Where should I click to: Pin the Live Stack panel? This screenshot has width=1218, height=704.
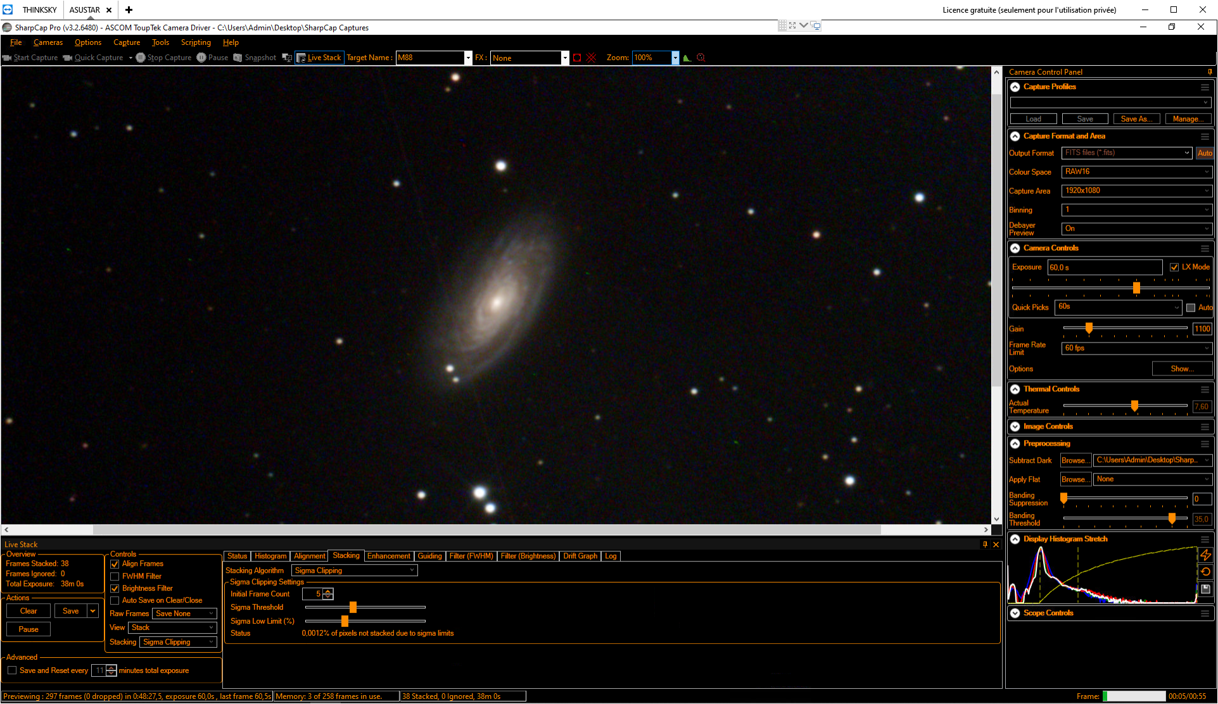(985, 544)
